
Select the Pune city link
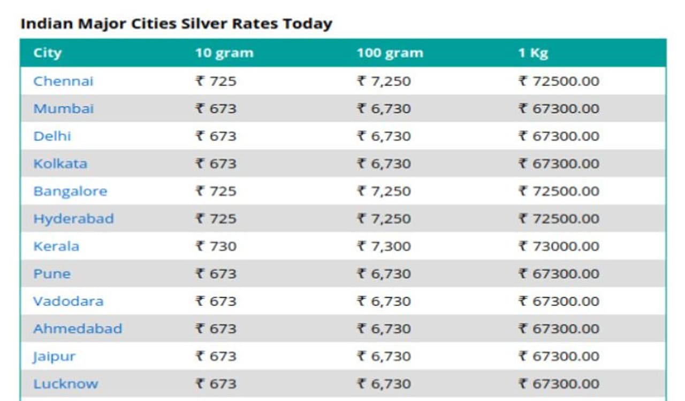point(51,274)
